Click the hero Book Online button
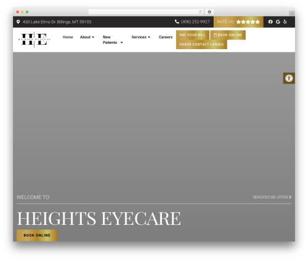 [37, 235]
